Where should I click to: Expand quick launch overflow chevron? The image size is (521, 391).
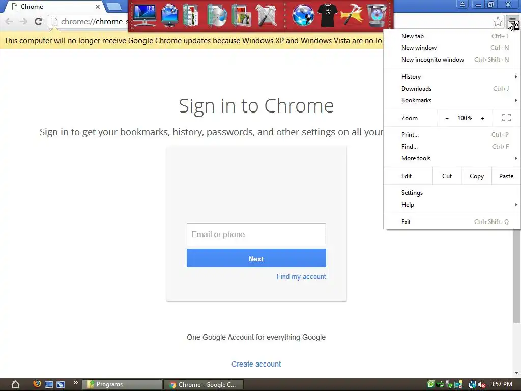tap(75, 383)
